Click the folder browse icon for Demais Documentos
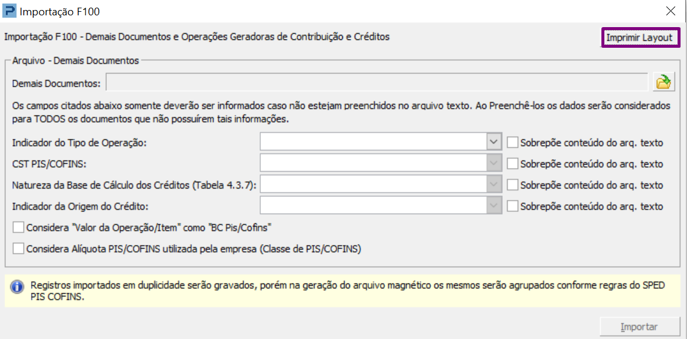 665,83
